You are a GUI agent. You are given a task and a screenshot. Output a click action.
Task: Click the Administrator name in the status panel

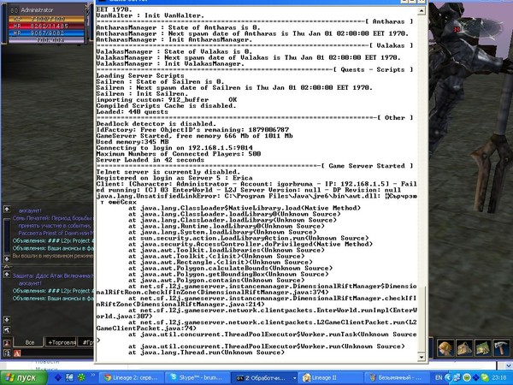click(37, 10)
